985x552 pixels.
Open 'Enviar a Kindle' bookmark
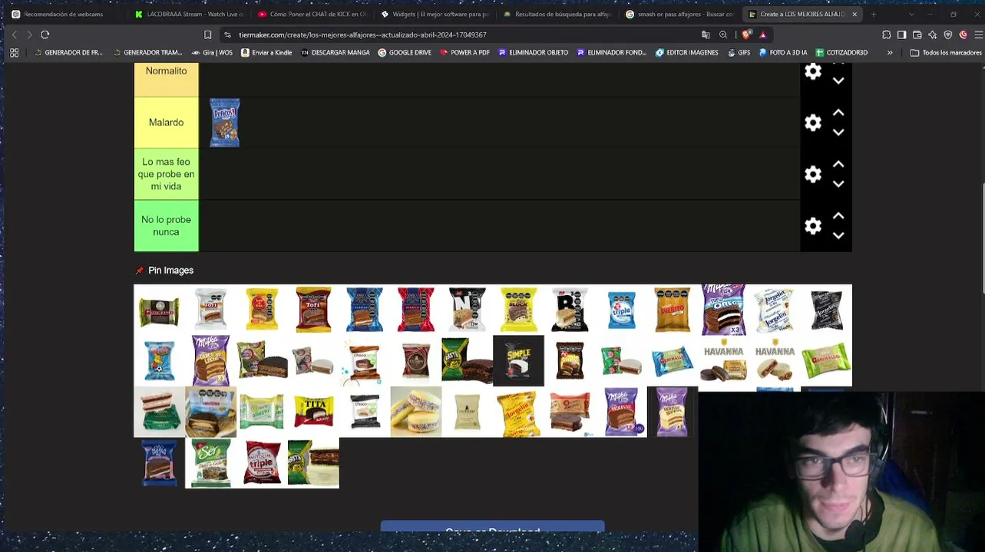point(266,53)
